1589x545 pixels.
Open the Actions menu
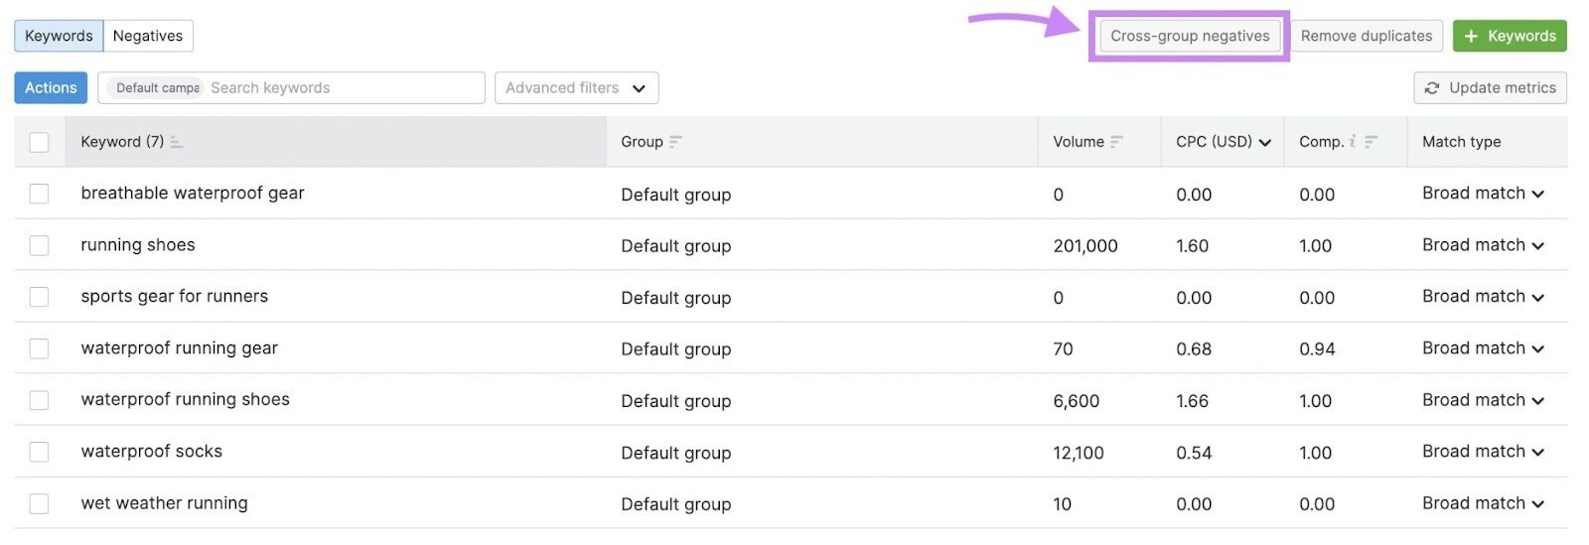pyautogui.click(x=51, y=87)
